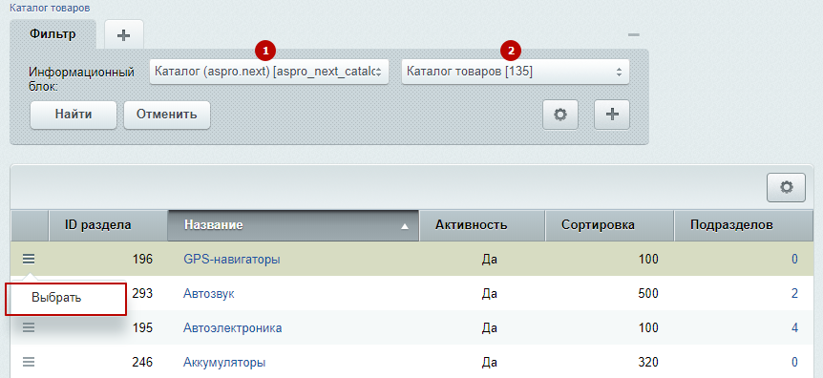The width and height of the screenshot is (823, 378).
Task: Open the Каталог товаров breadcrumb link
Action: 50,9
